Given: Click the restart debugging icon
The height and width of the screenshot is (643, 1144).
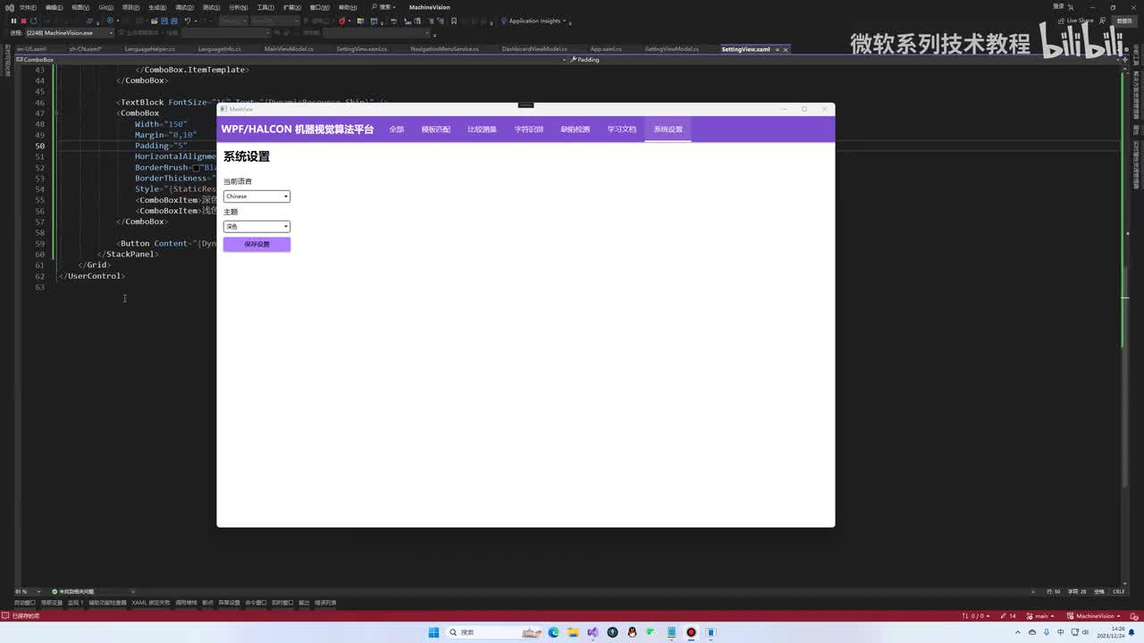Looking at the screenshot, I should [x=34, y=21].
